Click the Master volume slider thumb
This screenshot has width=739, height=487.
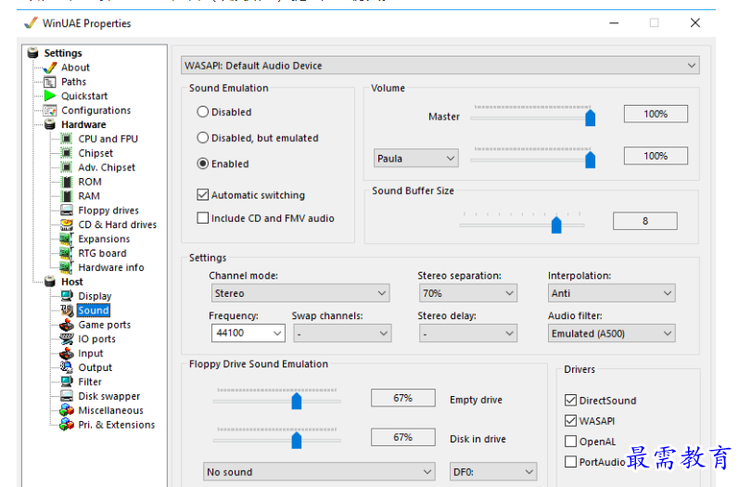point(590,118)
